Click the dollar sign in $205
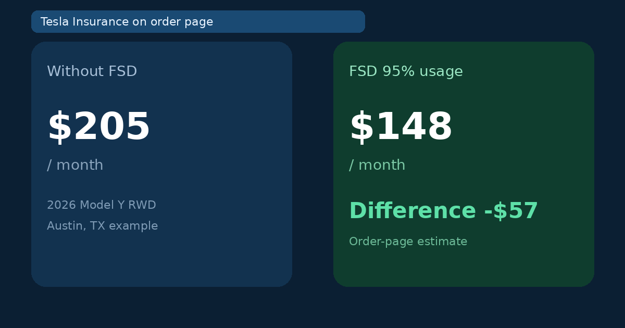Screen dimensions: 625x328 [x=59, y=128]
